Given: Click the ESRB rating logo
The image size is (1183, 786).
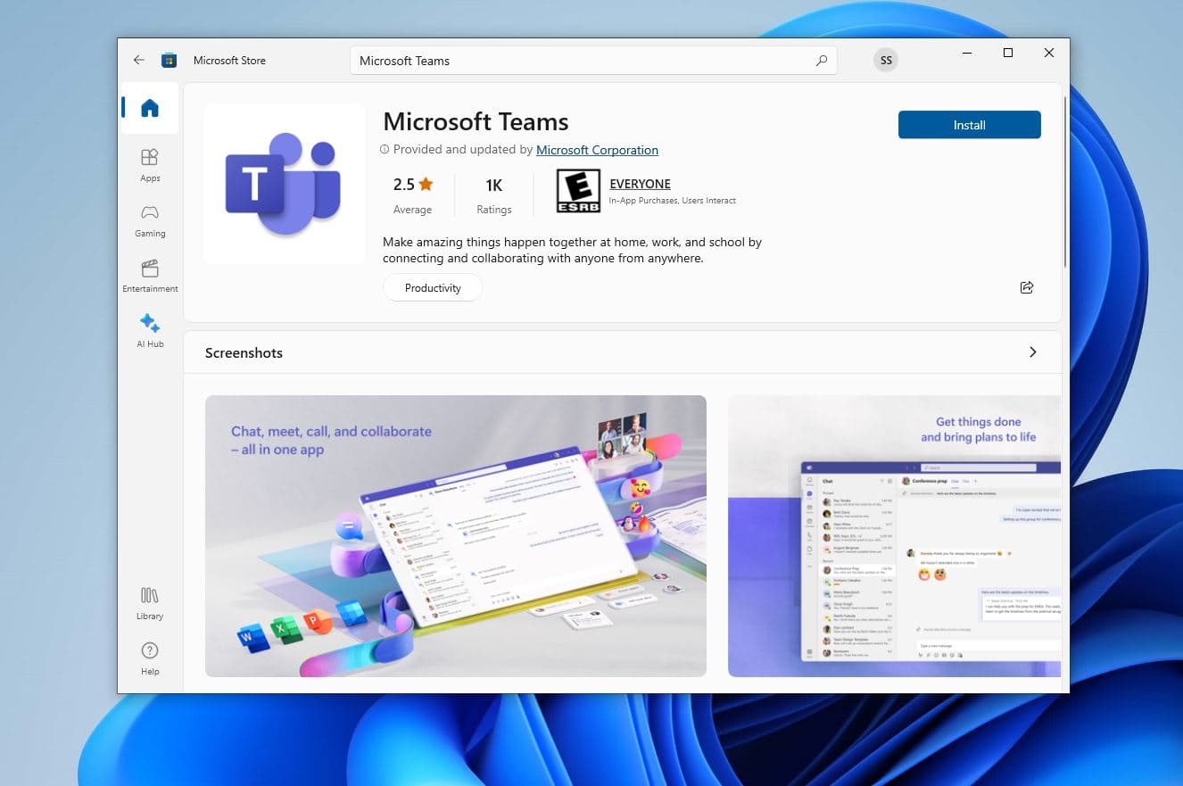Looking at the screenshot, I should (x=578, y=191).
